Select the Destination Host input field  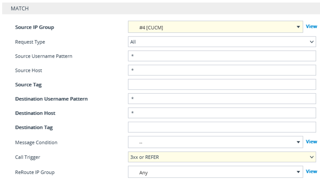[x=222, y=113]
